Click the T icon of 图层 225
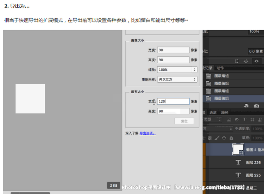 tap(238, 175)
